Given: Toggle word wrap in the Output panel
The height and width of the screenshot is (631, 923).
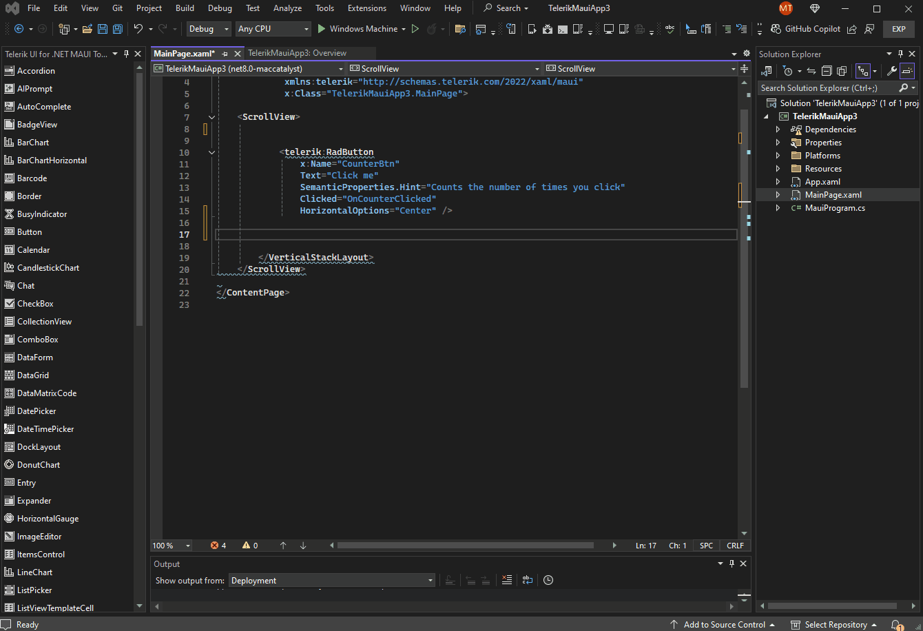Looking at the screenshot, I should tap(527, 580).
